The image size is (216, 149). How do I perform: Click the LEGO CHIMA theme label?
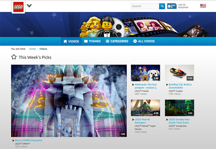click(x=22, y=144)
